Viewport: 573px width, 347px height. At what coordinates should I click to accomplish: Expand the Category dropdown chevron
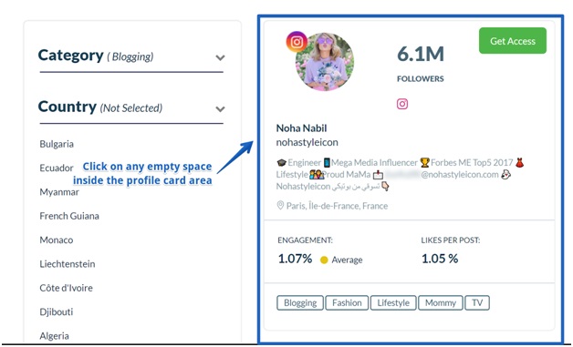tap(220, 57)
